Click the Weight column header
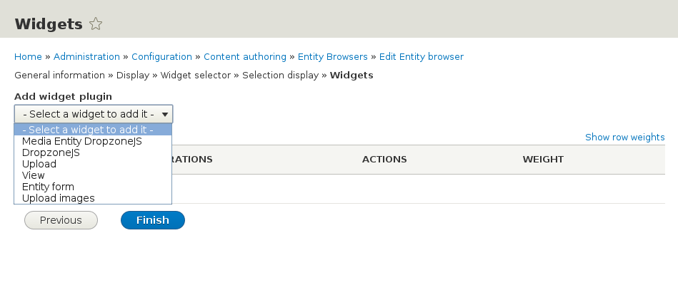This screenshot has width=678, height=290. 543,159
